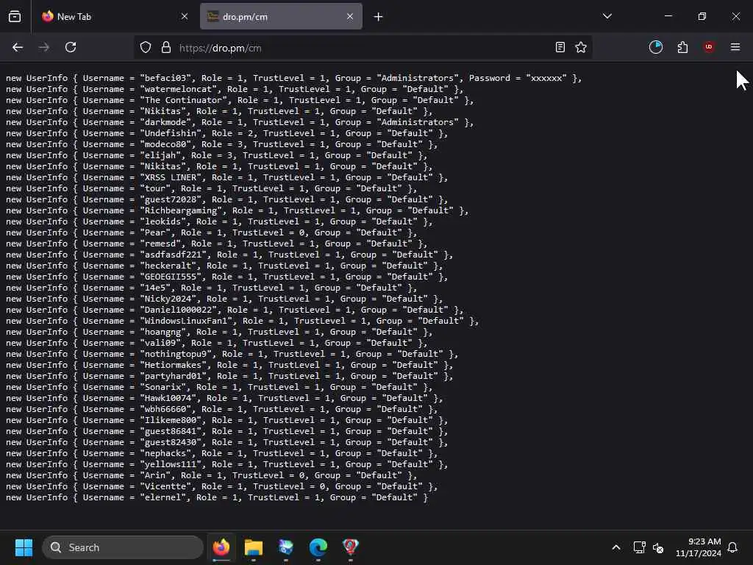This screenshot has width=753, height=565.
Task: Open the taskbar app beside File Explorer
Action: (x=286, y=547)
